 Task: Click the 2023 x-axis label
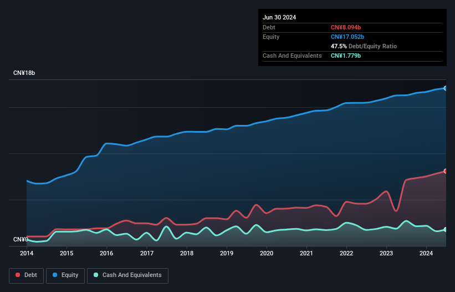click(x=386, y=253)
